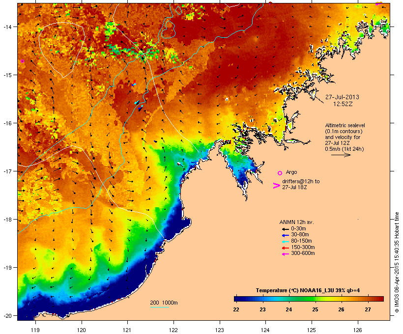The image size is (403, 334).
Task: Click the latitude axis label -16
Action: (7, 123)
